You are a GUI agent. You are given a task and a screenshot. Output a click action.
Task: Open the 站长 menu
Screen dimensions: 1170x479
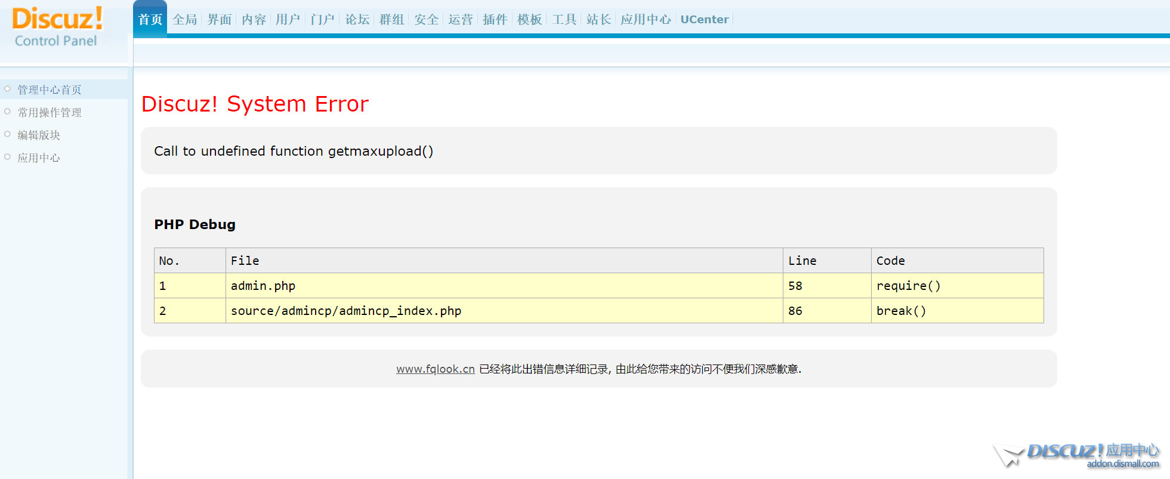coord(598,20)
